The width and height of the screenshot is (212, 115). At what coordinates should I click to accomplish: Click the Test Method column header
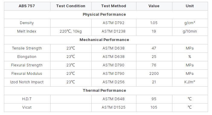(x=114, y=6)
